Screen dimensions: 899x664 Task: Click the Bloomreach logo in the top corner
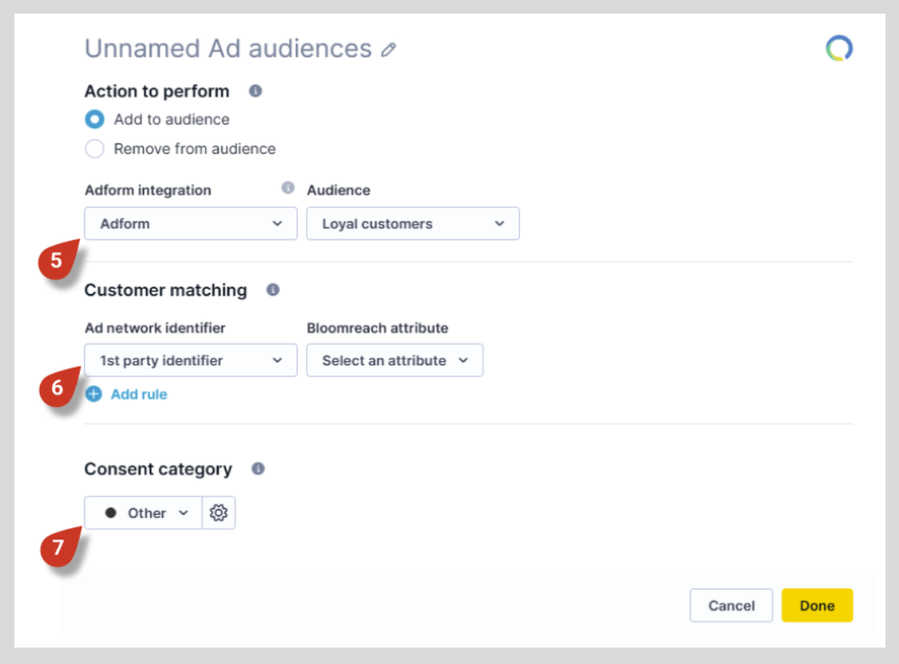tap(838, 48)
